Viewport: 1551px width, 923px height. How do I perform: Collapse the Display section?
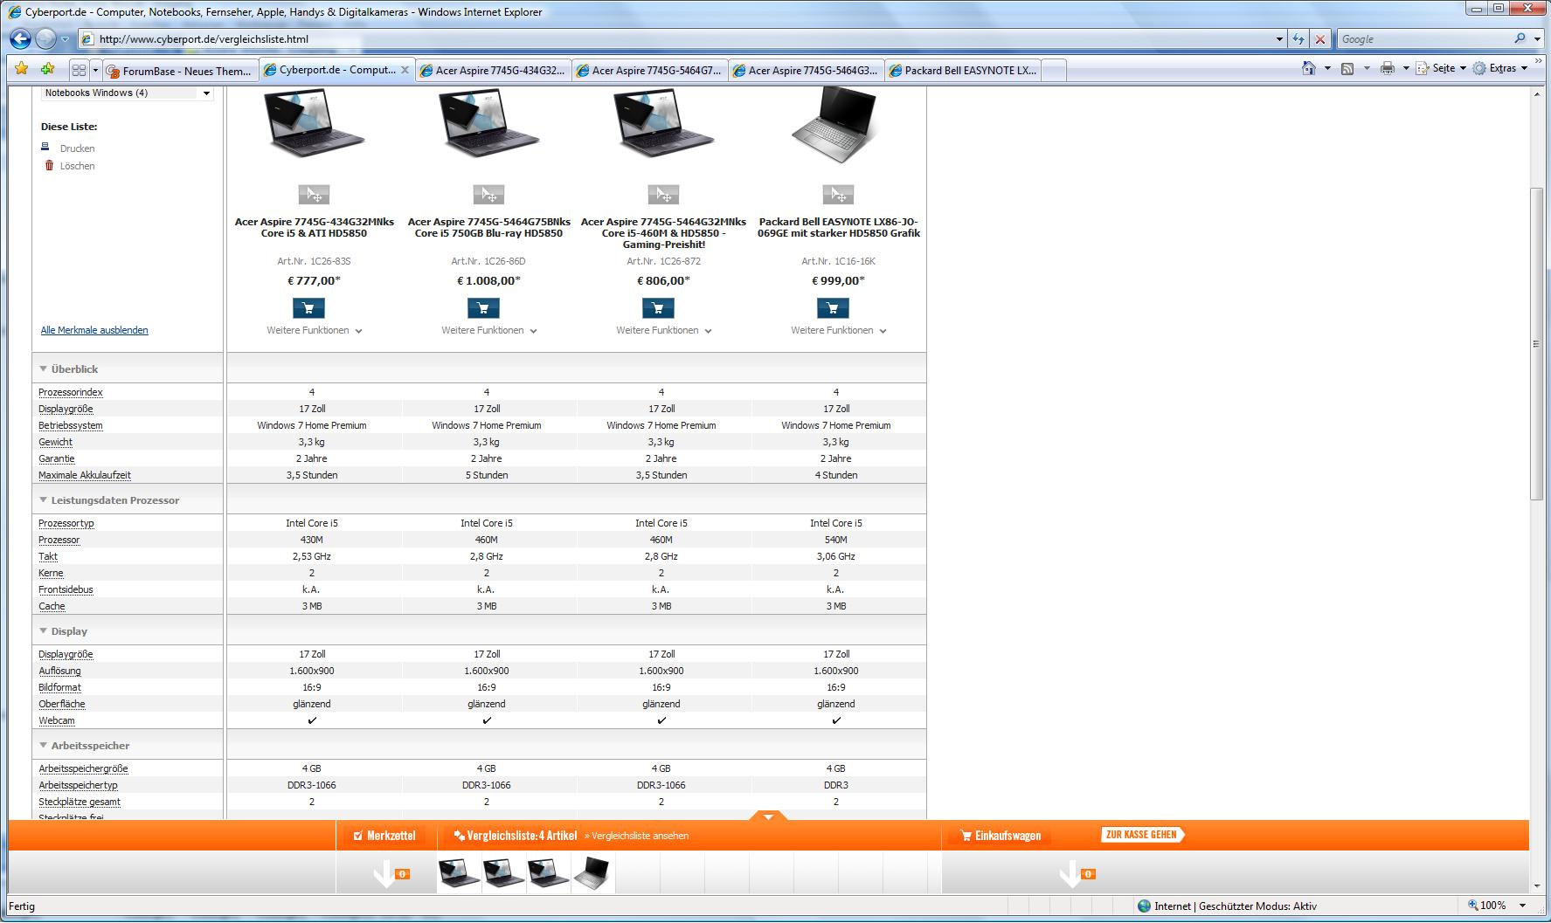point(43,630)
